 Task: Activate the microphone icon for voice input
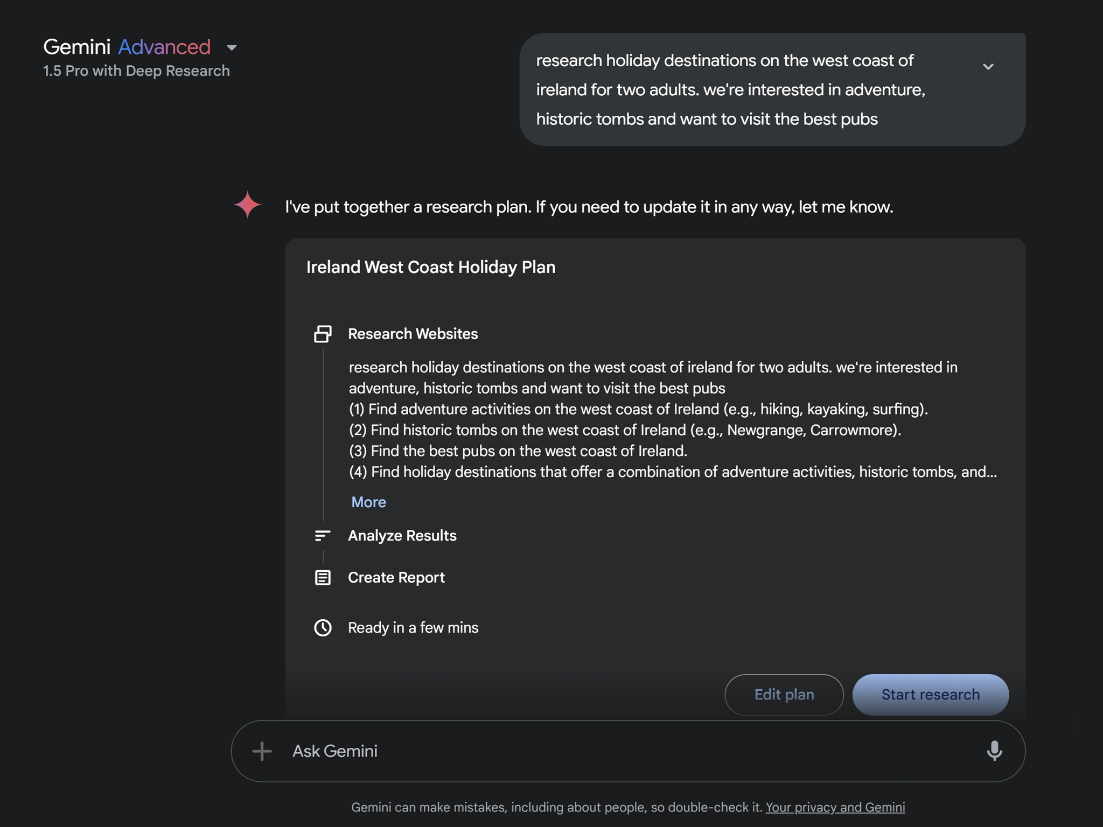tap(994, 751)
